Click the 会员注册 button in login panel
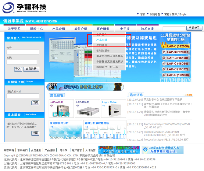The image size is (204, 171). [31, 69]
